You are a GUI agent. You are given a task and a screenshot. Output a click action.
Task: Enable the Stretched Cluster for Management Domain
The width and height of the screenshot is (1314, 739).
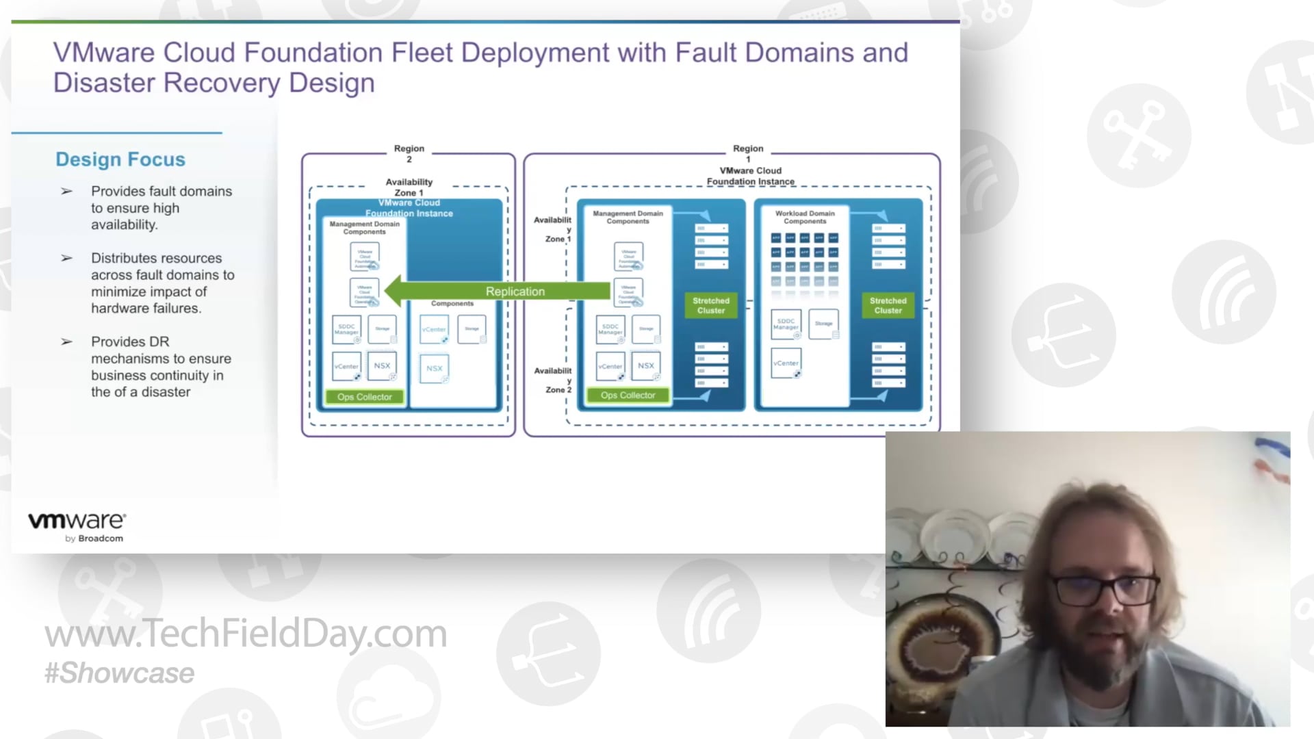710,305
